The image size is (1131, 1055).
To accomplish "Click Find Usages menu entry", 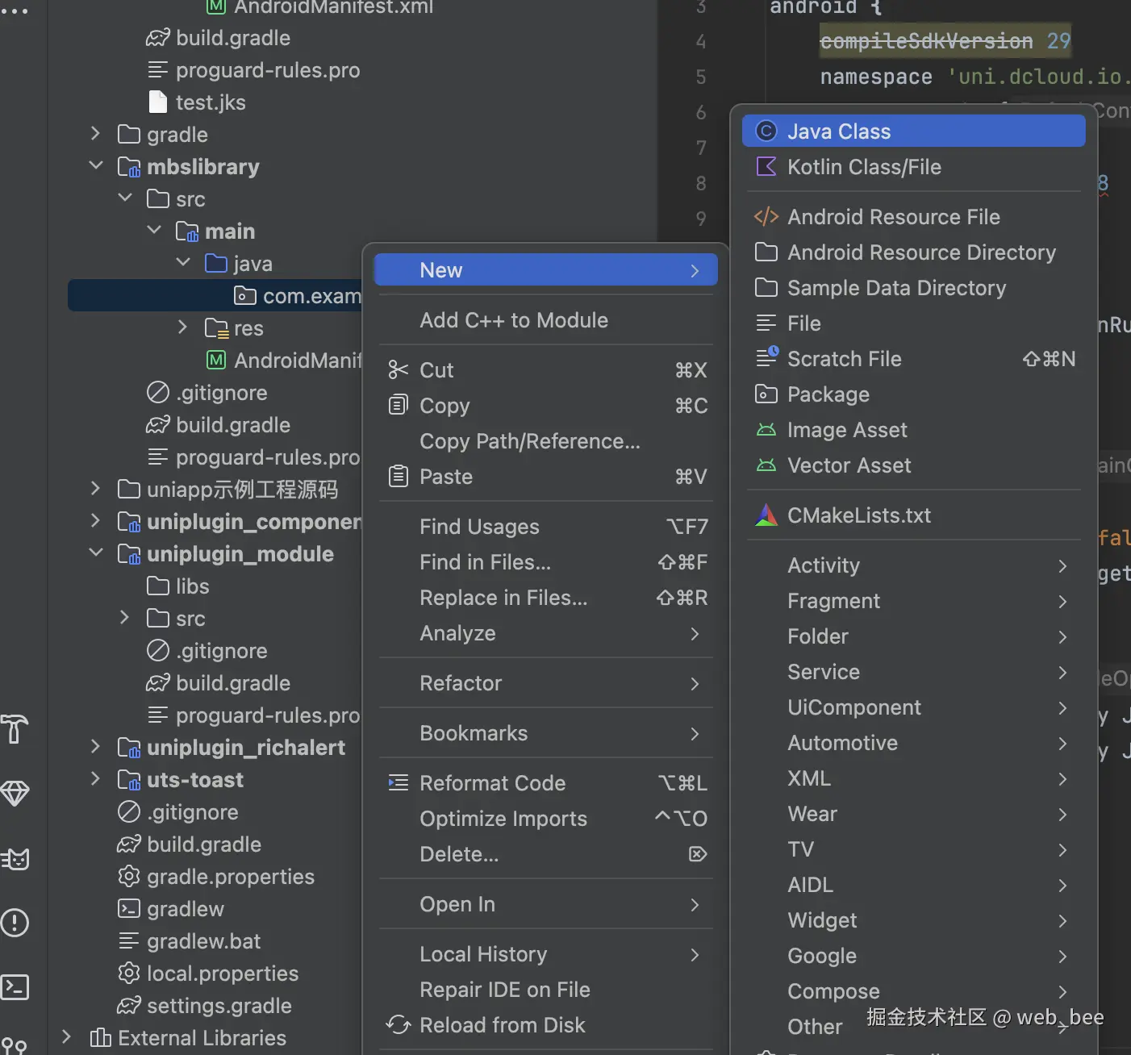I will click(x=479, y=527).
